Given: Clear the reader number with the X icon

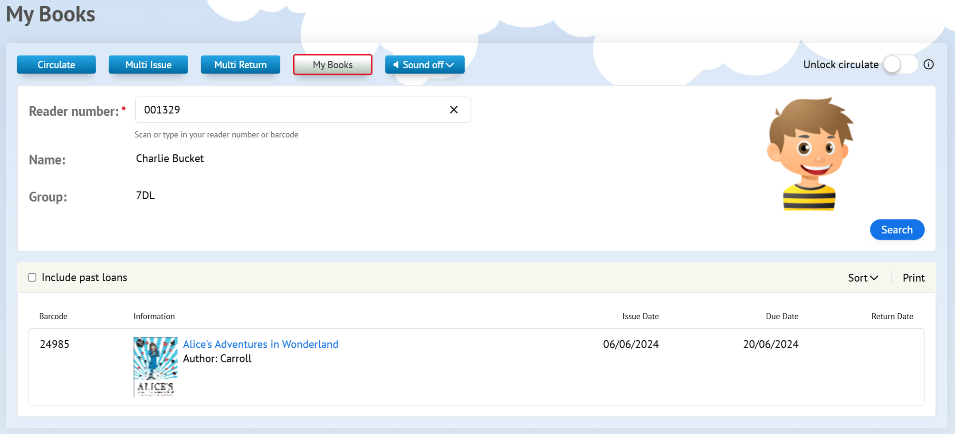Looking at the screenshot, I should point(454,110).
